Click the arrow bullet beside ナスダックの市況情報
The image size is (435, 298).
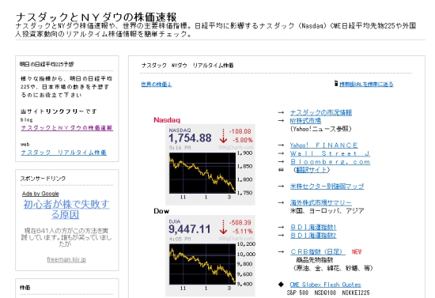[x=281, y=112]
